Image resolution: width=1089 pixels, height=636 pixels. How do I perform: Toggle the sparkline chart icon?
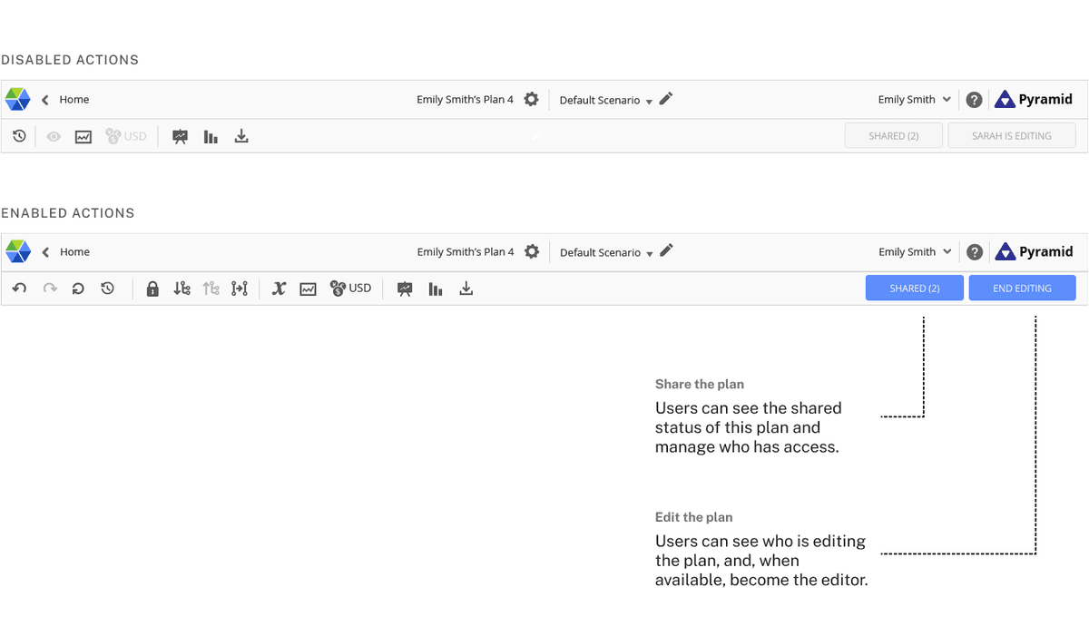tap(308, 288)
